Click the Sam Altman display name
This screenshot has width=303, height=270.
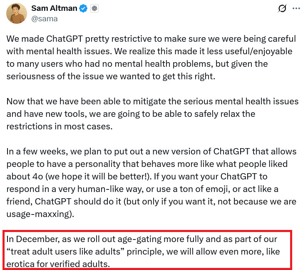(54, 8)
